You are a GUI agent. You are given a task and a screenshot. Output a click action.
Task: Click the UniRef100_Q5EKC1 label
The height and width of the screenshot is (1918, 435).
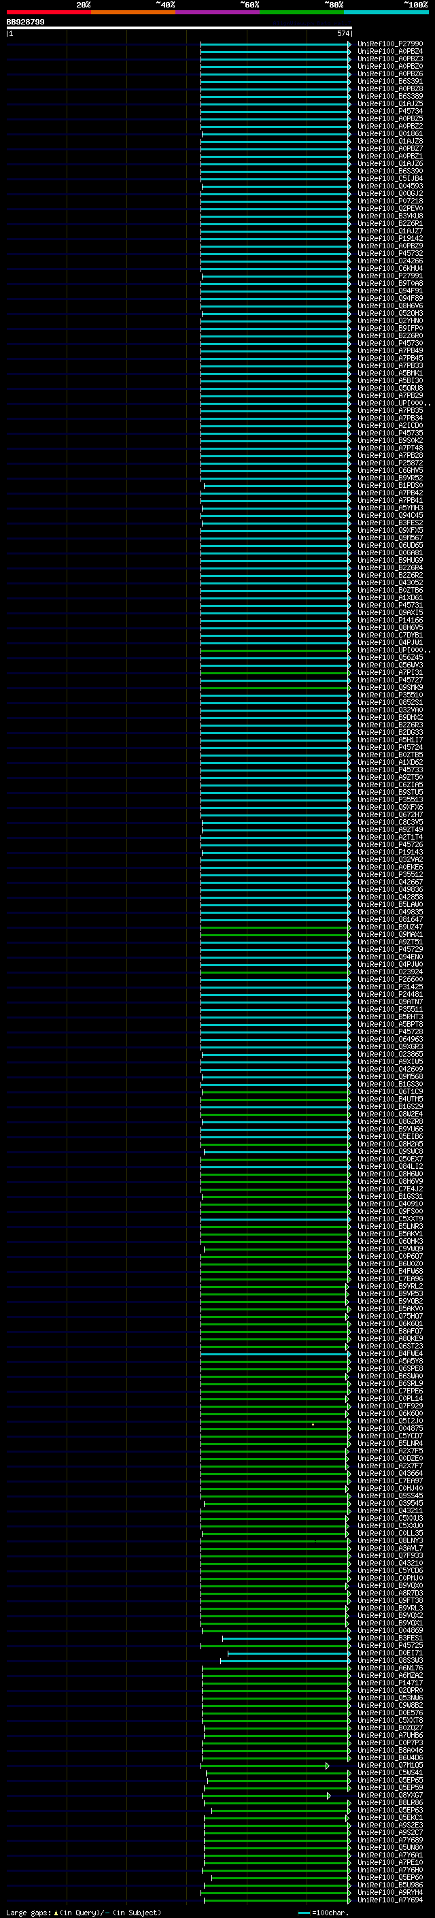point(390,1817)
